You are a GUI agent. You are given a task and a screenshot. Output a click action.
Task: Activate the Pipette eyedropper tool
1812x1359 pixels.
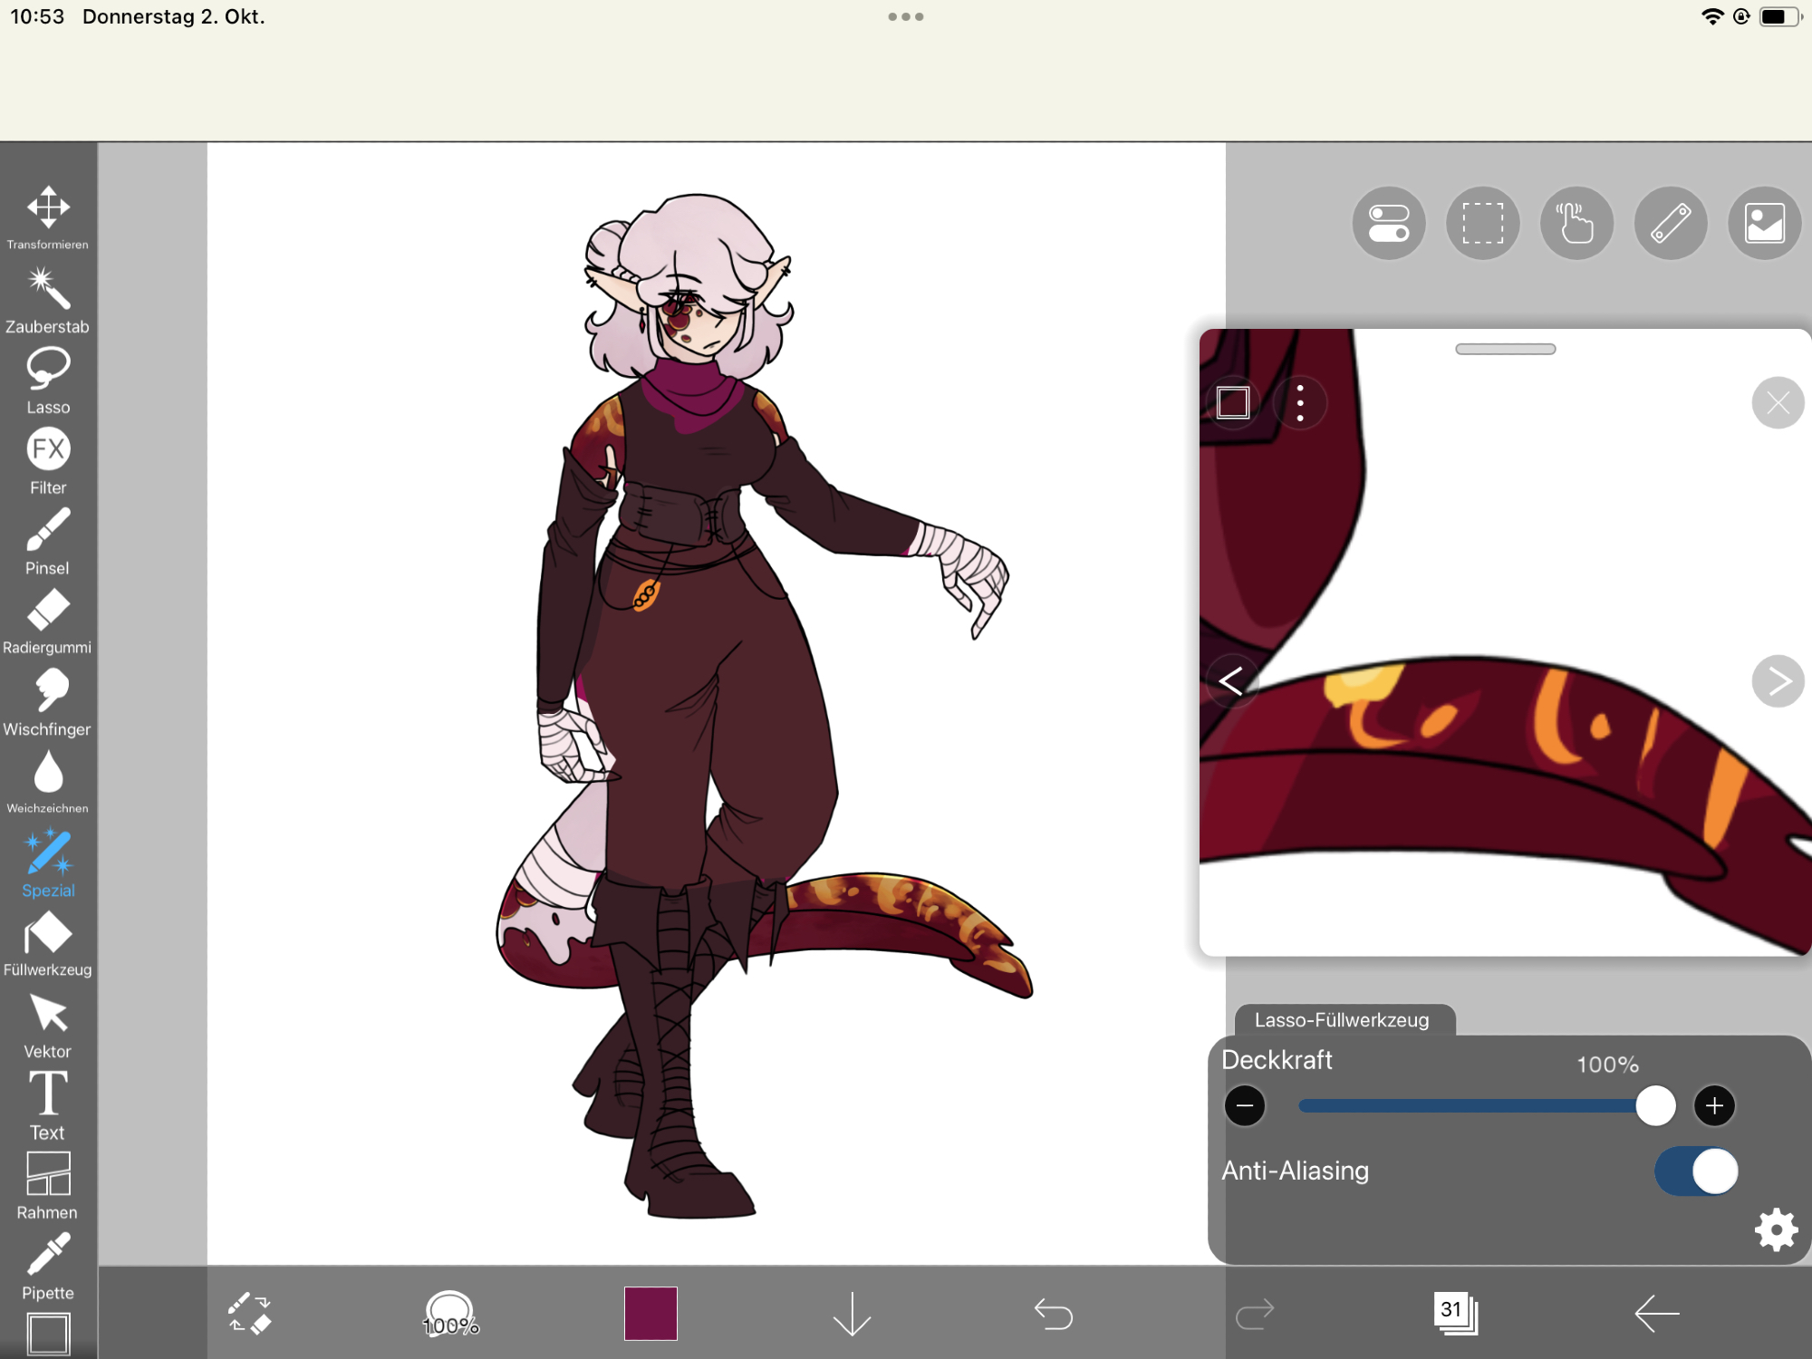coord(48,1266)
